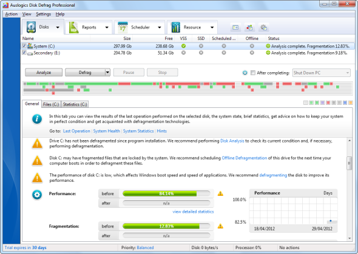Open the Reports dropdown arrow
Image resolution: width=358 pixels, height=254 pixels.
pos(107,27)
